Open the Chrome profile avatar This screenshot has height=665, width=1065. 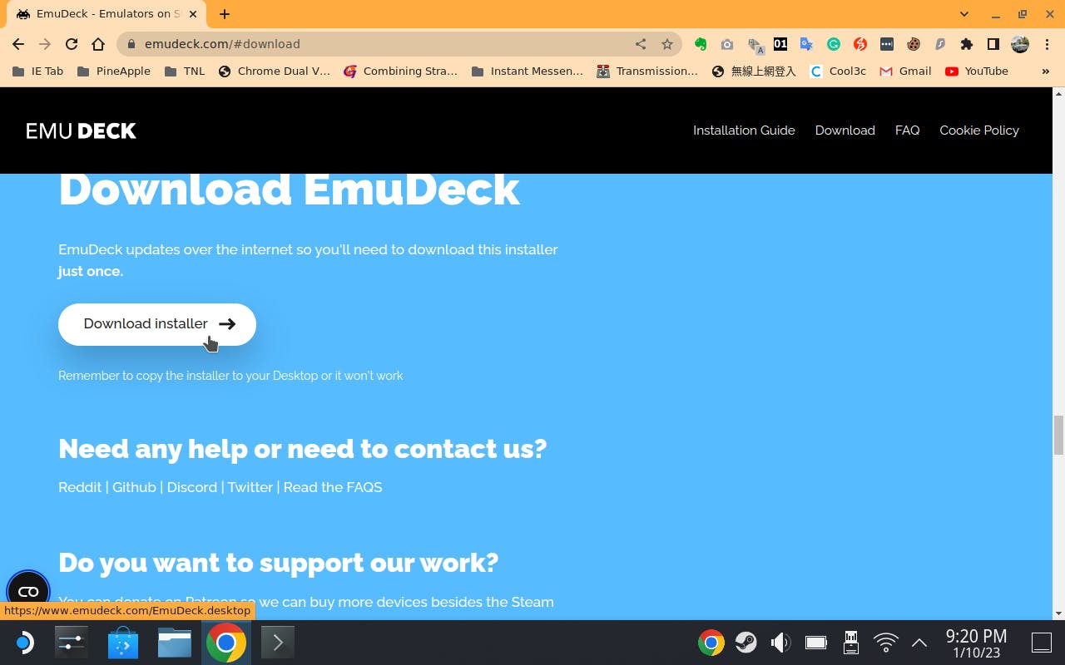coord(1020,44)
